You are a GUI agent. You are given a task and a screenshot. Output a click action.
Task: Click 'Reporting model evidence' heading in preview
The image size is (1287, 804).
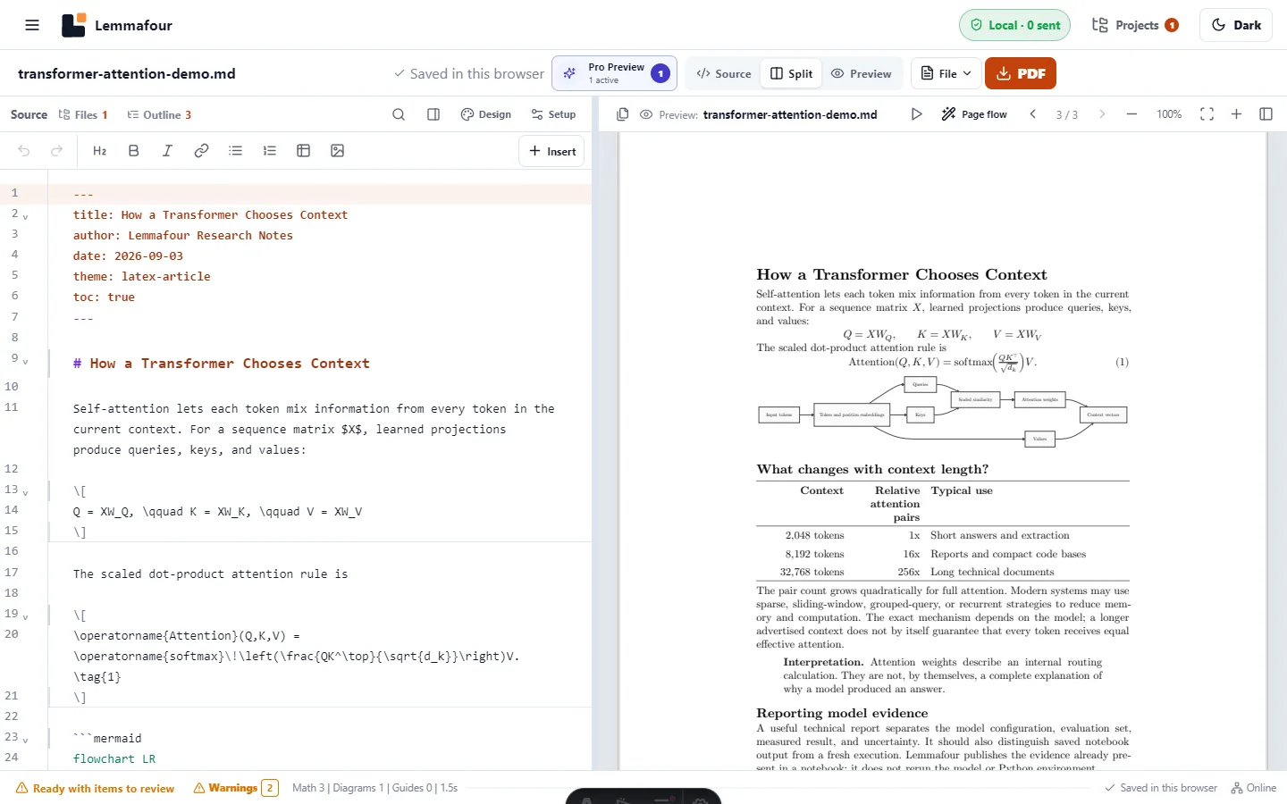point(842,713)
